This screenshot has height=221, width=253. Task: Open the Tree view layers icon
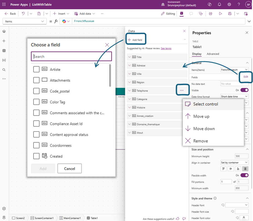tap(4, 31)
